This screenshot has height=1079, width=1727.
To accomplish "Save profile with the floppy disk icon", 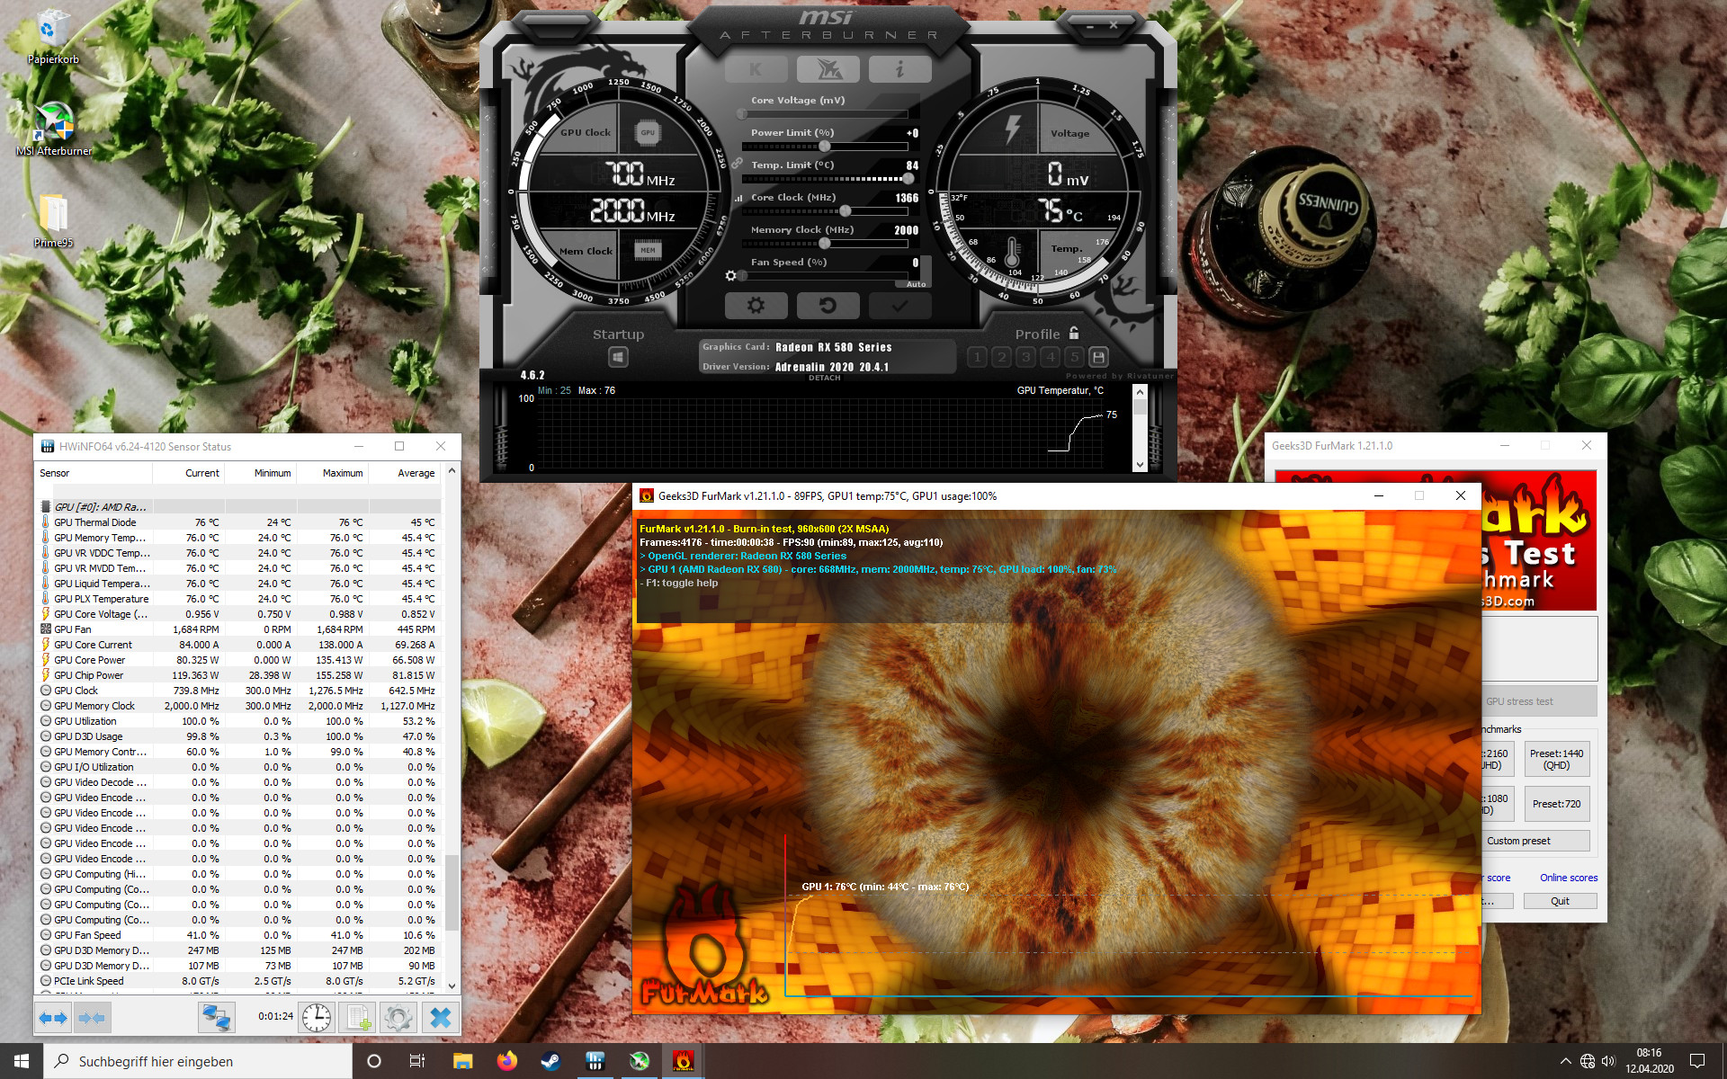I will [1098, 357].
